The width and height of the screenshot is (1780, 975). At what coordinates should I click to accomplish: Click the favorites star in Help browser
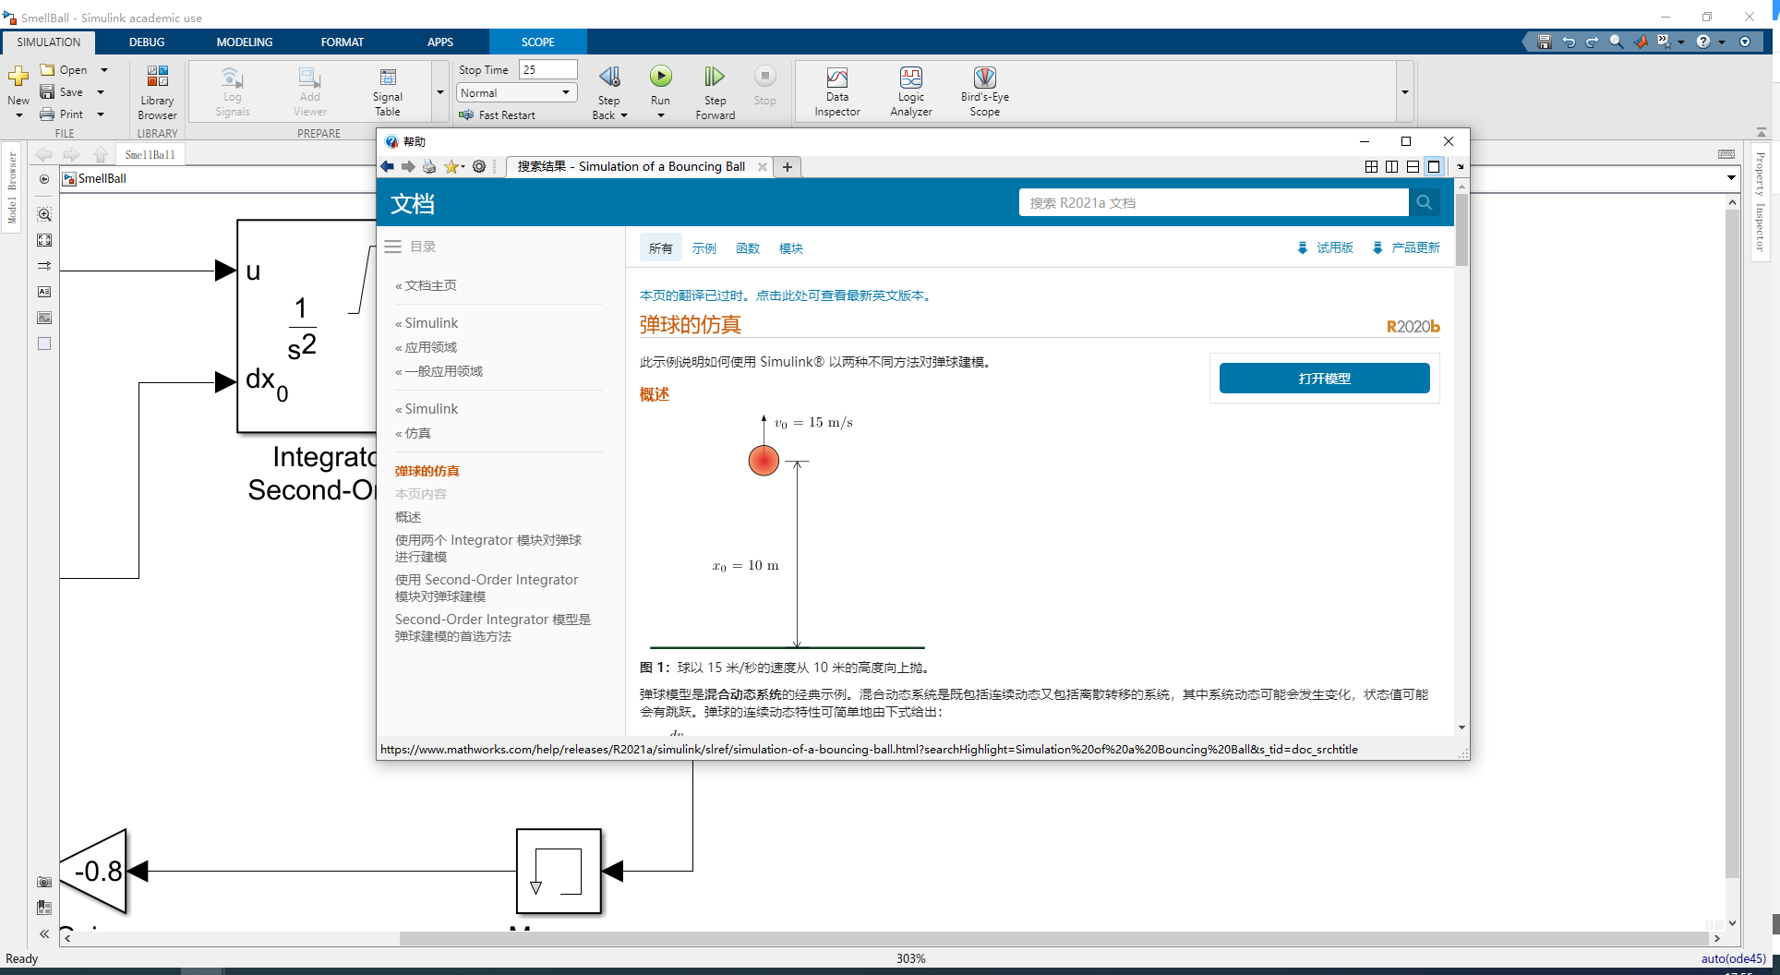tap(451, 166)
